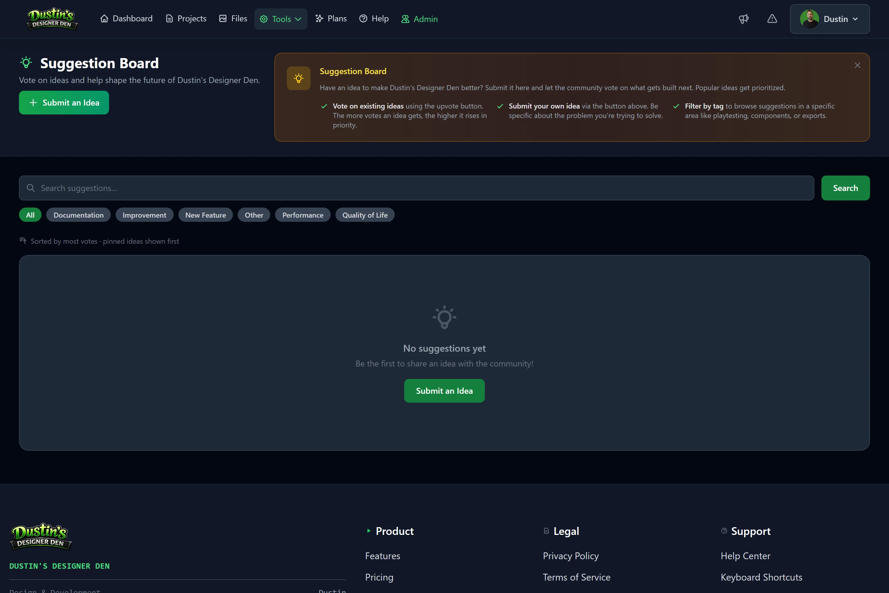The height and width of the screenshot is (593, 889).
Task: Click checkmark beside Filter by tag
Action: click(676, 106)
